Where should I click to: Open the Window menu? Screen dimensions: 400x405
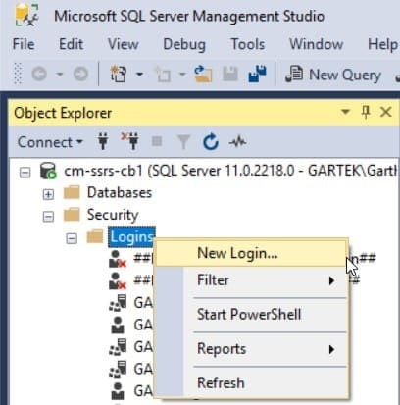pyautogui.click(x=317, y=44)
